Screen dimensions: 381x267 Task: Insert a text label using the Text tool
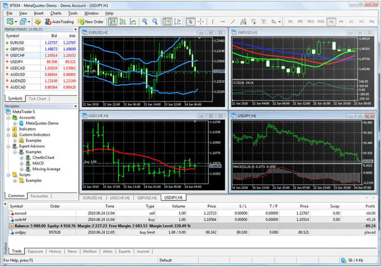(263, 21)
